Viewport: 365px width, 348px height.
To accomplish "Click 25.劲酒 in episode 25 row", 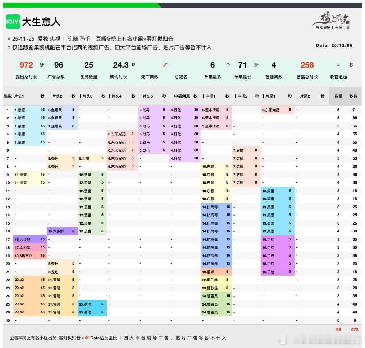I will pyautogui.click(x=92, y=304).
